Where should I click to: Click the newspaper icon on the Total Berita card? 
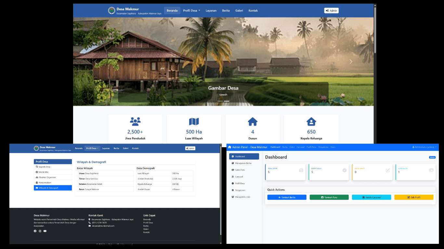tap(301, 170)
